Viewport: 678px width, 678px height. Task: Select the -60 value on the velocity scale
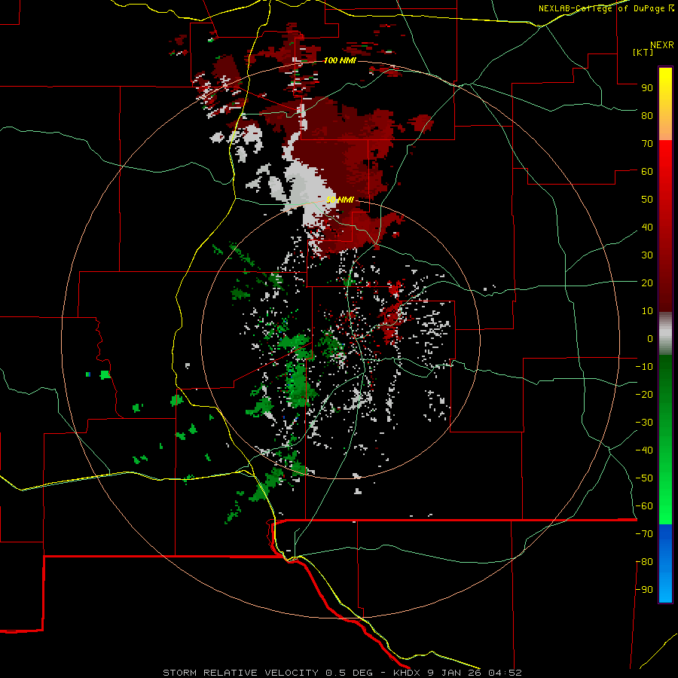click(644, 506)
